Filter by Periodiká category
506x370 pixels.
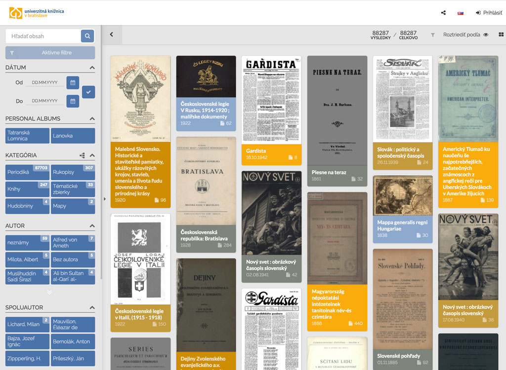28,172
